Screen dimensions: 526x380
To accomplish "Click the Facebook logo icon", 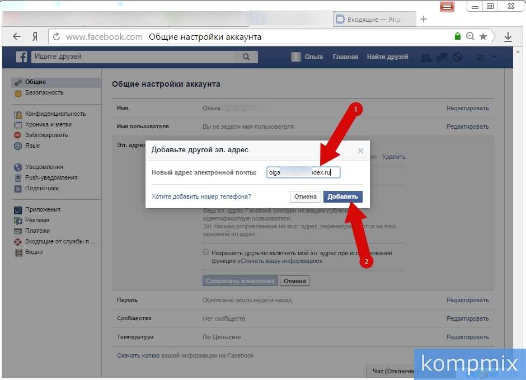I will [21, 57].
